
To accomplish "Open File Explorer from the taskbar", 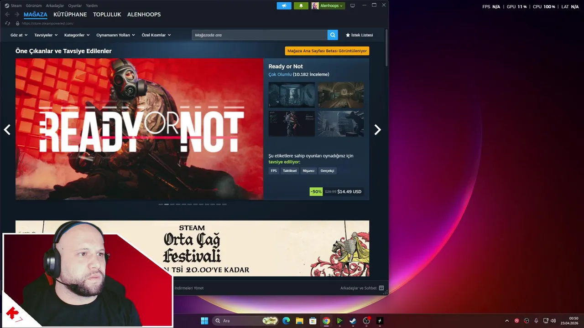I will [x=299, y=321].
